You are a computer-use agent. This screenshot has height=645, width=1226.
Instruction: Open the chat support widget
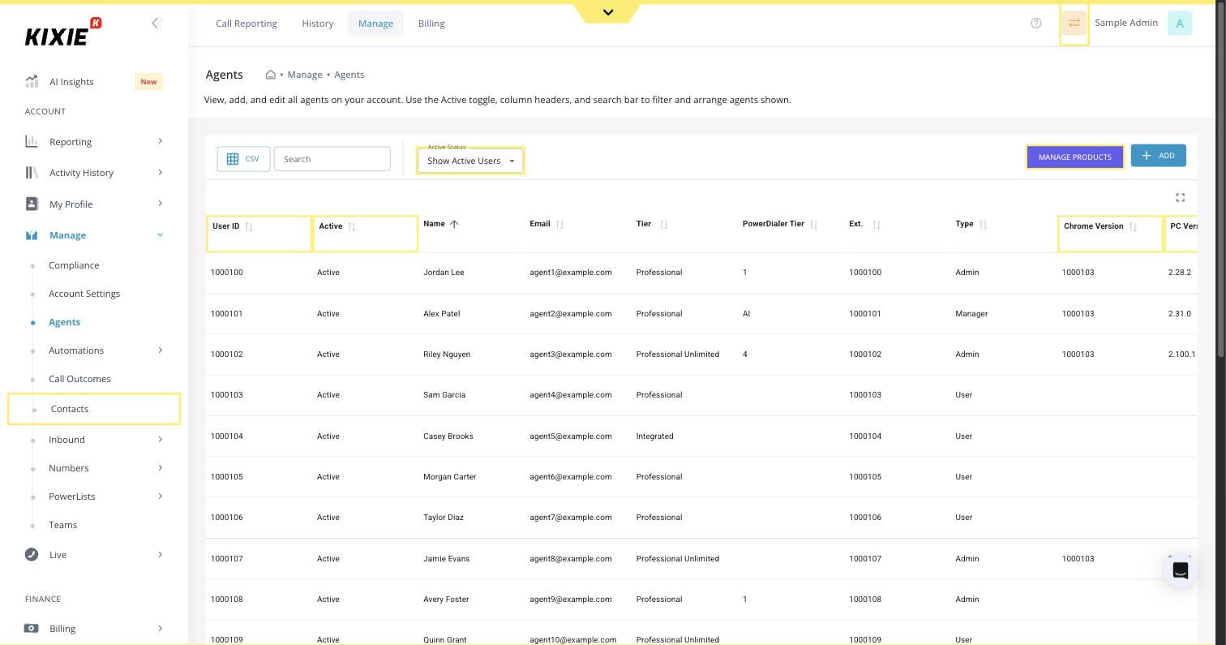[x=1181, y=571]
